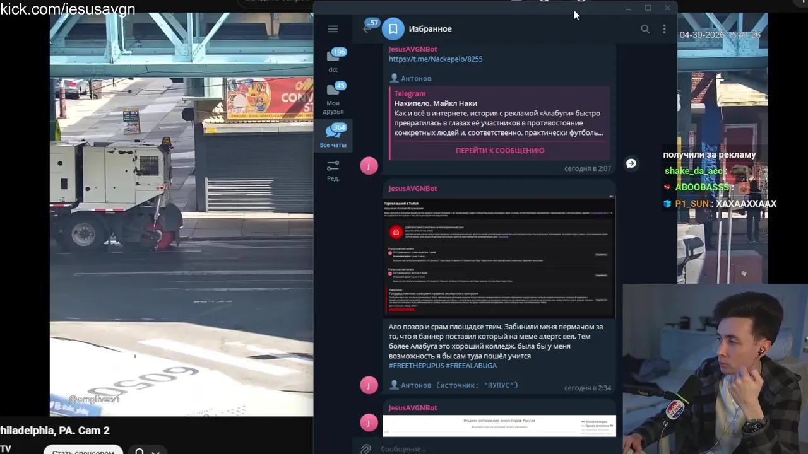Click the J avatar next to 2:34 message
This screenshot has height=454, width=808.
(369, 385)
